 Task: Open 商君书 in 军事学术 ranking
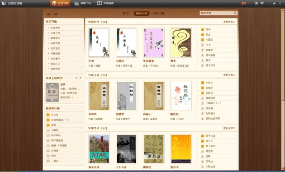[x=209, y=151]
